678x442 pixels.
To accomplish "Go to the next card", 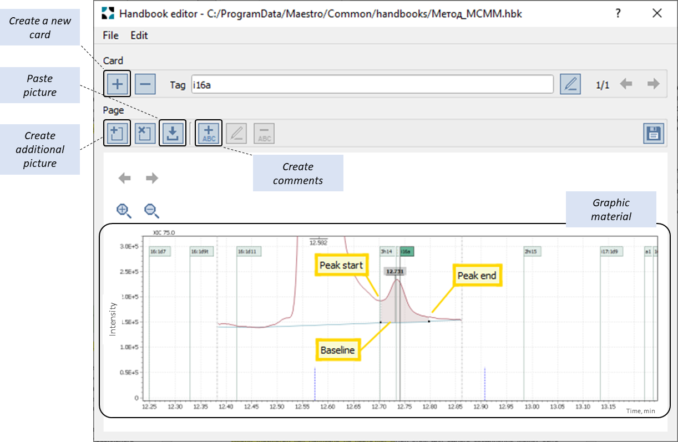I will click(654, 84).
